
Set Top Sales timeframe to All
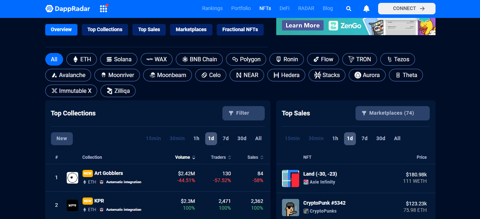[397, 138]
